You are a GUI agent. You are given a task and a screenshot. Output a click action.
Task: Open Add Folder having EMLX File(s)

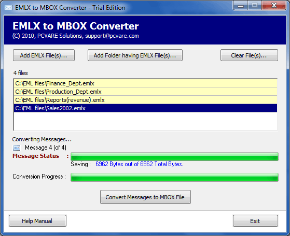[x=135, y=55]
